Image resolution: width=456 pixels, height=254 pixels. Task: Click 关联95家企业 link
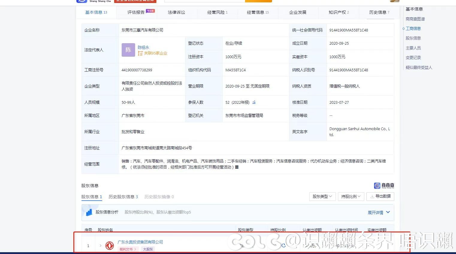(155, 53)
